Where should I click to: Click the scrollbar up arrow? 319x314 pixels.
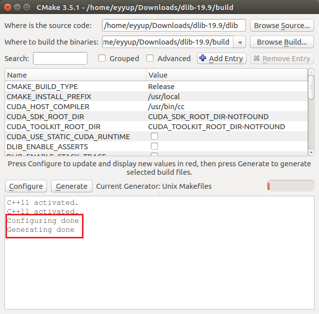pos(311,72)
